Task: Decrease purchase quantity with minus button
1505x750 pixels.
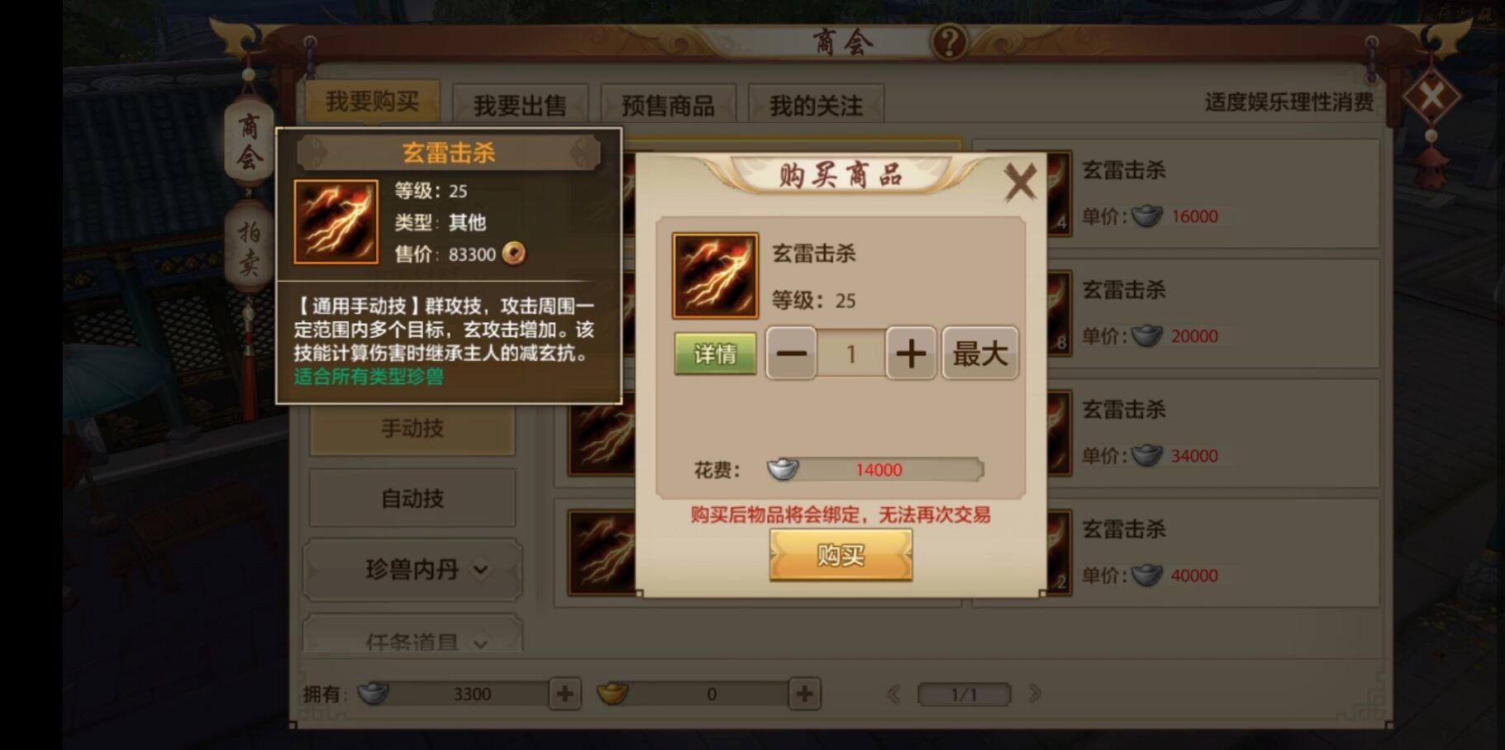Action: (791, 354)
